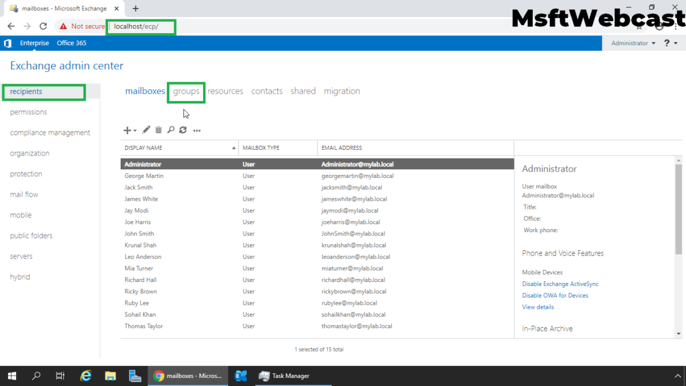Click the Exchange icon in the taskbar

point(240,376)
